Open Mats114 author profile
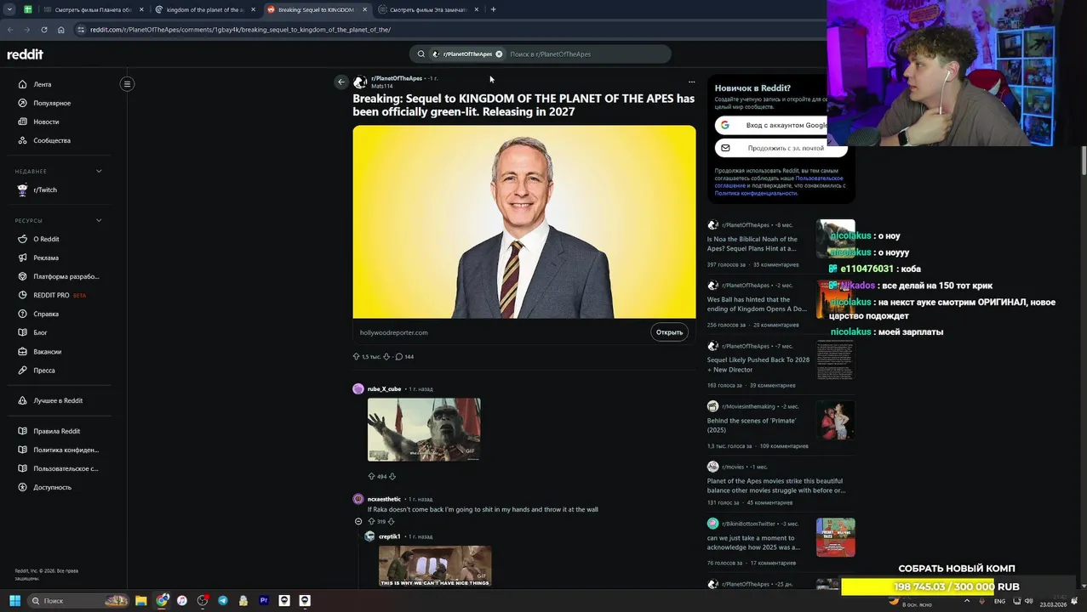The width and height of the screenshot is (1087, 612). point(381,86)
